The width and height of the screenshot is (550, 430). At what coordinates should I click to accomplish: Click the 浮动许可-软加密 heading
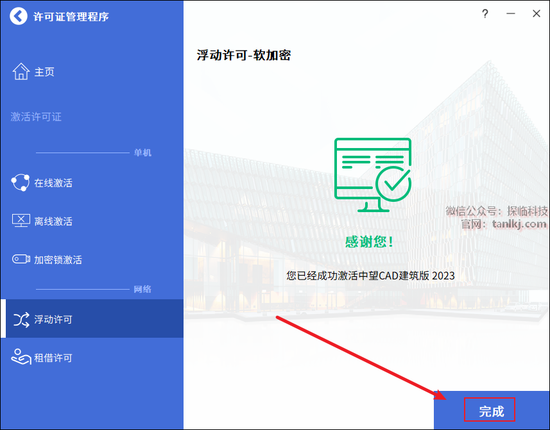tap(244, 55)
